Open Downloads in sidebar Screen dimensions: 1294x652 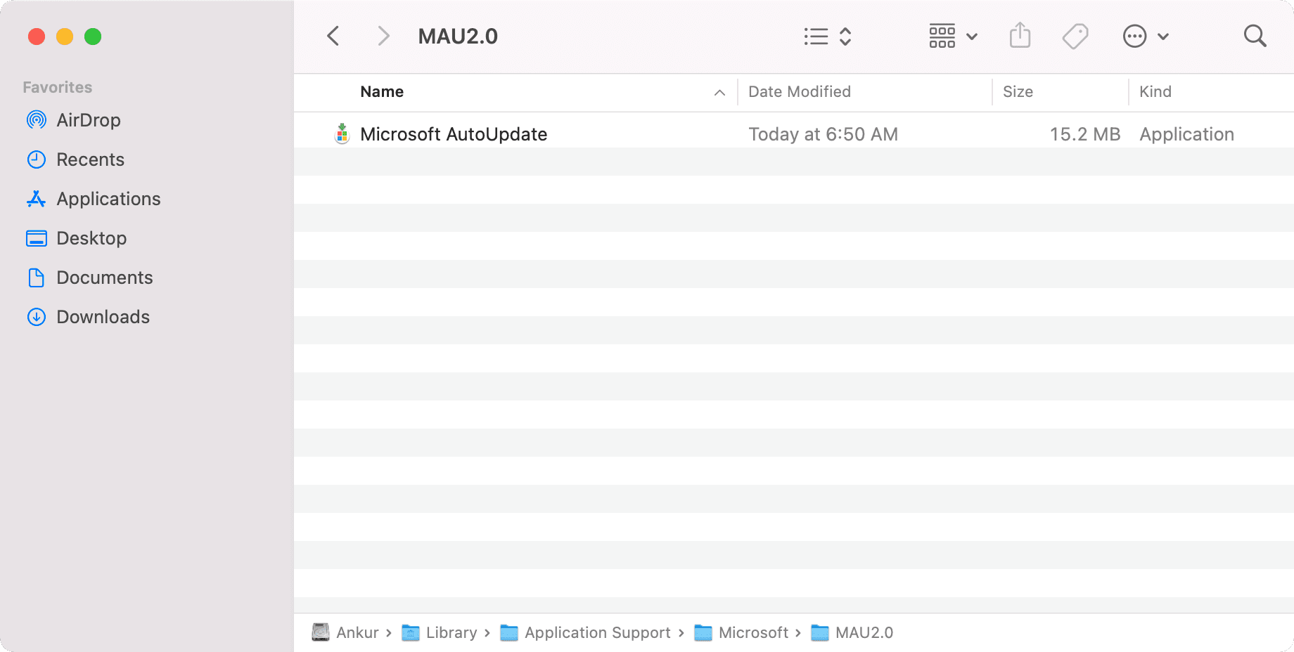[x=103, y=317]
